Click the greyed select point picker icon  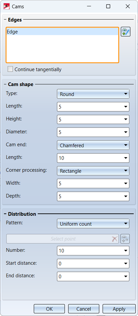point(125,239)
